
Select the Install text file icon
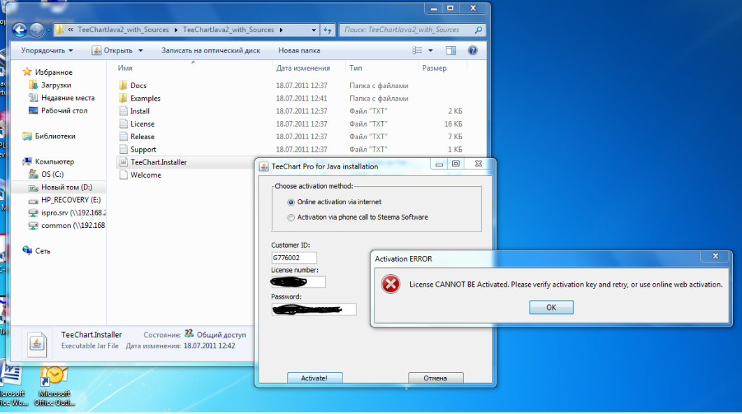click(123, 110)
